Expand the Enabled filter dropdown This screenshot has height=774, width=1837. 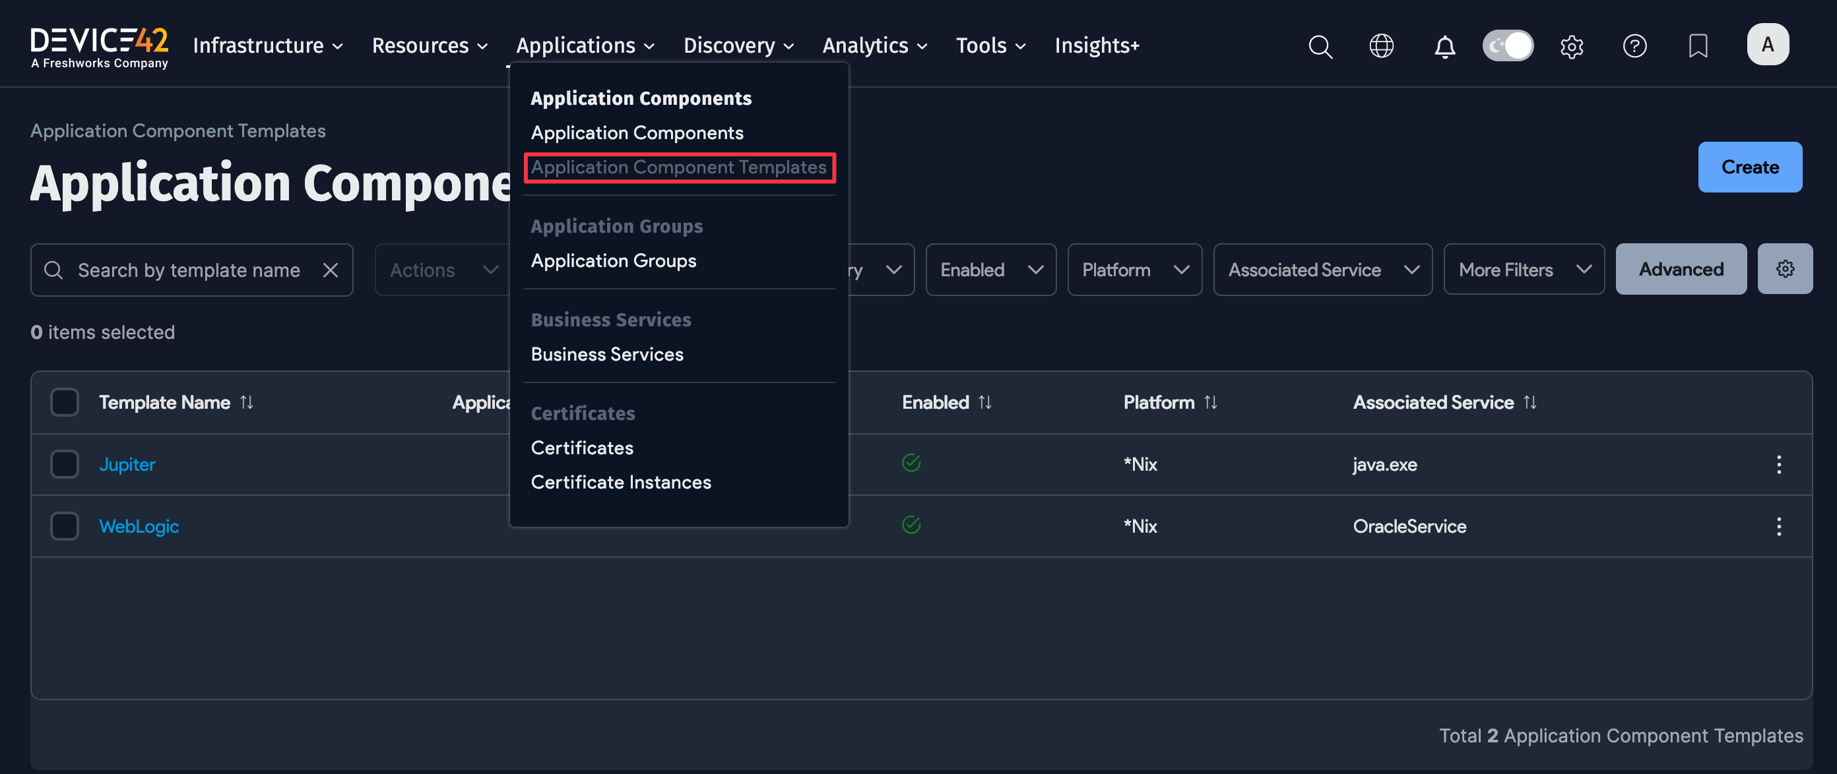[990, 270]
